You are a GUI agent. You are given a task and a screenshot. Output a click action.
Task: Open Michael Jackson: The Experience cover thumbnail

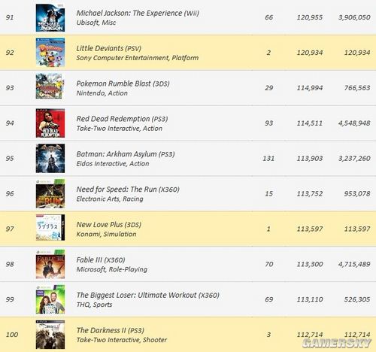coord(50,17)
